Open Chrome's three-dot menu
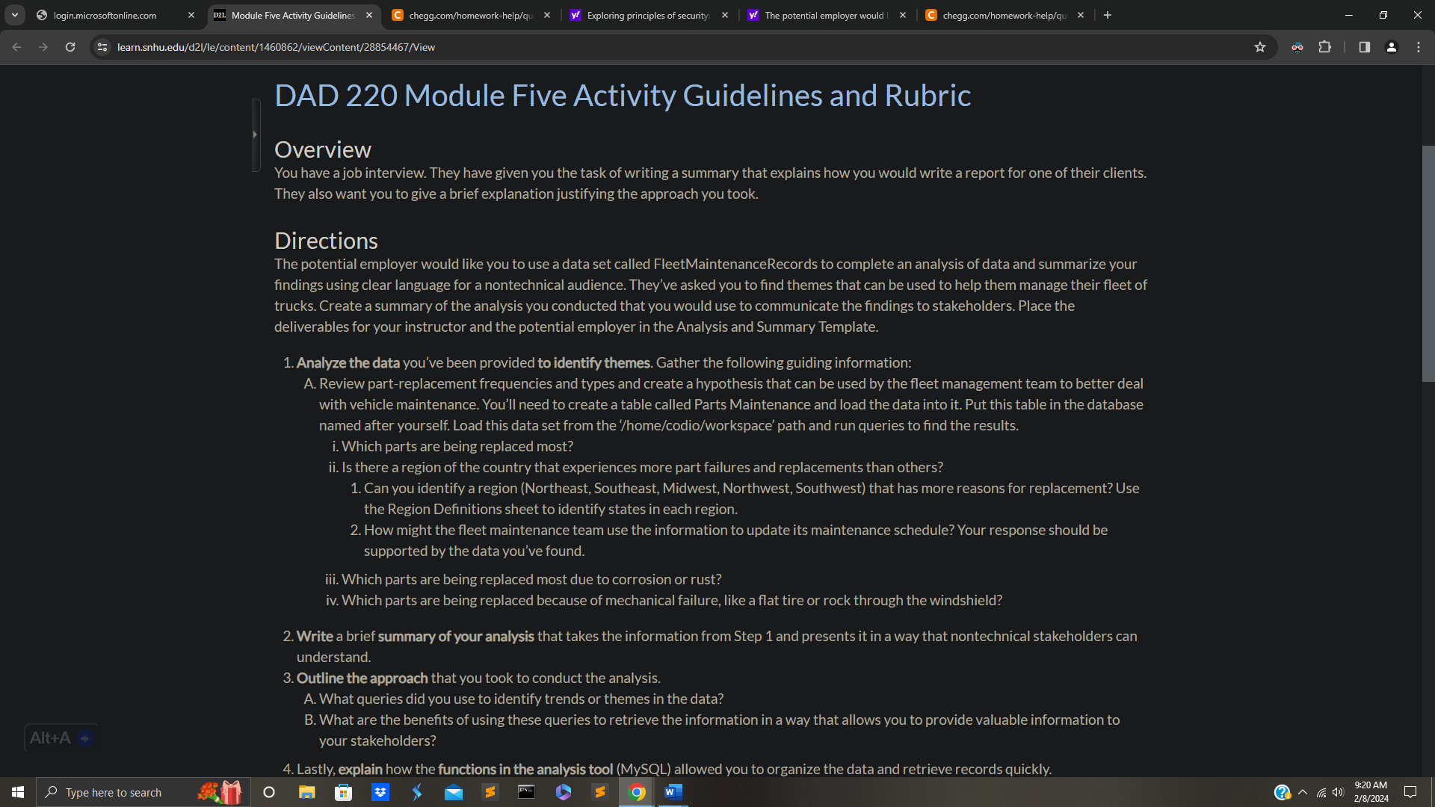 (x=1419, y=46)
